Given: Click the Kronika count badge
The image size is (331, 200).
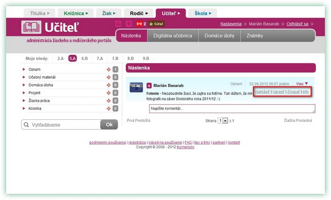Looking at the screenshot, I should click(x=115, y=108).
